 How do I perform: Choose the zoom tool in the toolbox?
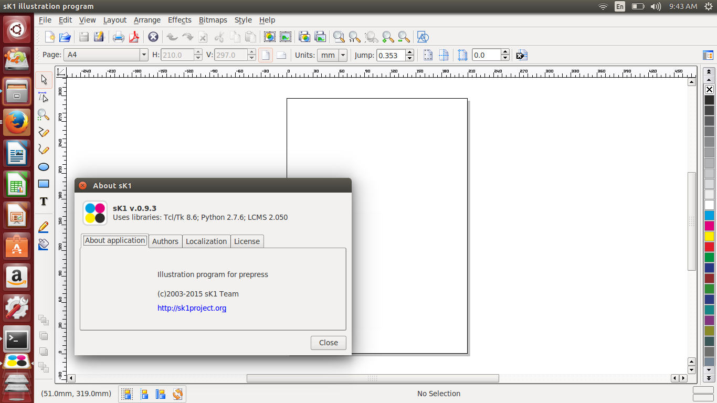click(44, 114)
